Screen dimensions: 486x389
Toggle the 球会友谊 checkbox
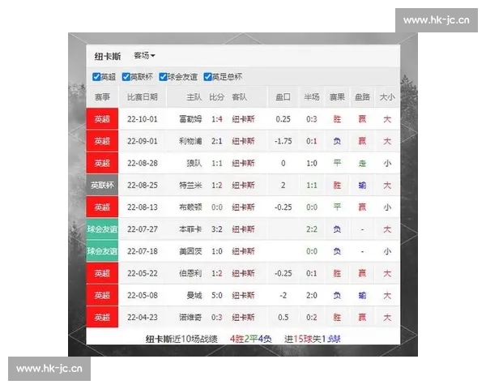pos(163,77)
